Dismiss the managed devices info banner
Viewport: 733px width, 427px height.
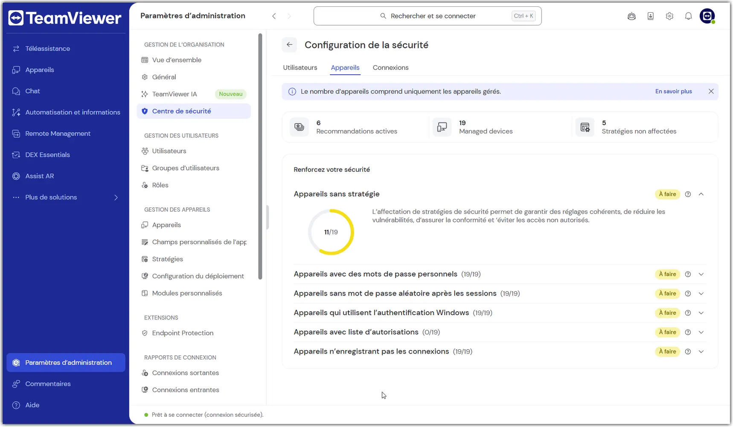711,91
